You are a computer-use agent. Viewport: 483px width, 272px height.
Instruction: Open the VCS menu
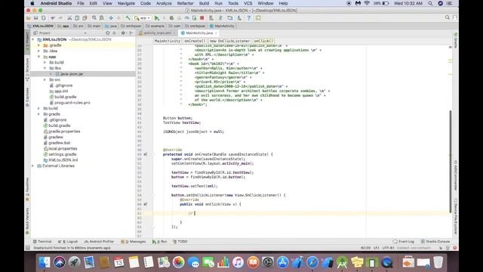248,3
